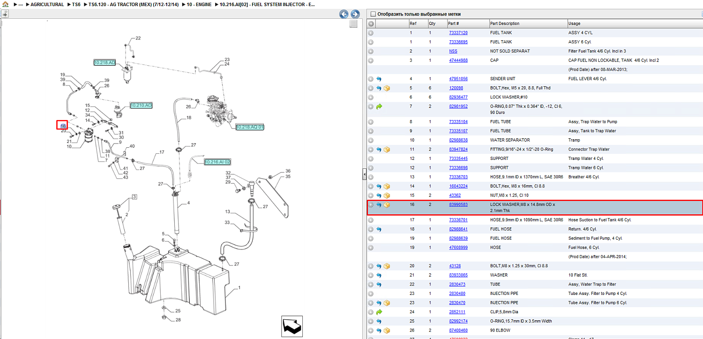Screen dimensions: 703x339
Task: Click the blue arrow icon for part 83933065
Action: pyautogui.click(x=379, y=275)
